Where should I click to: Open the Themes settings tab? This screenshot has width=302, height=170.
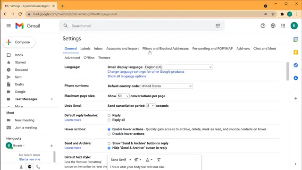104,58
